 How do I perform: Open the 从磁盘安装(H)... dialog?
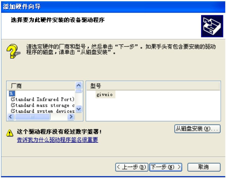(x=197, y=129)
